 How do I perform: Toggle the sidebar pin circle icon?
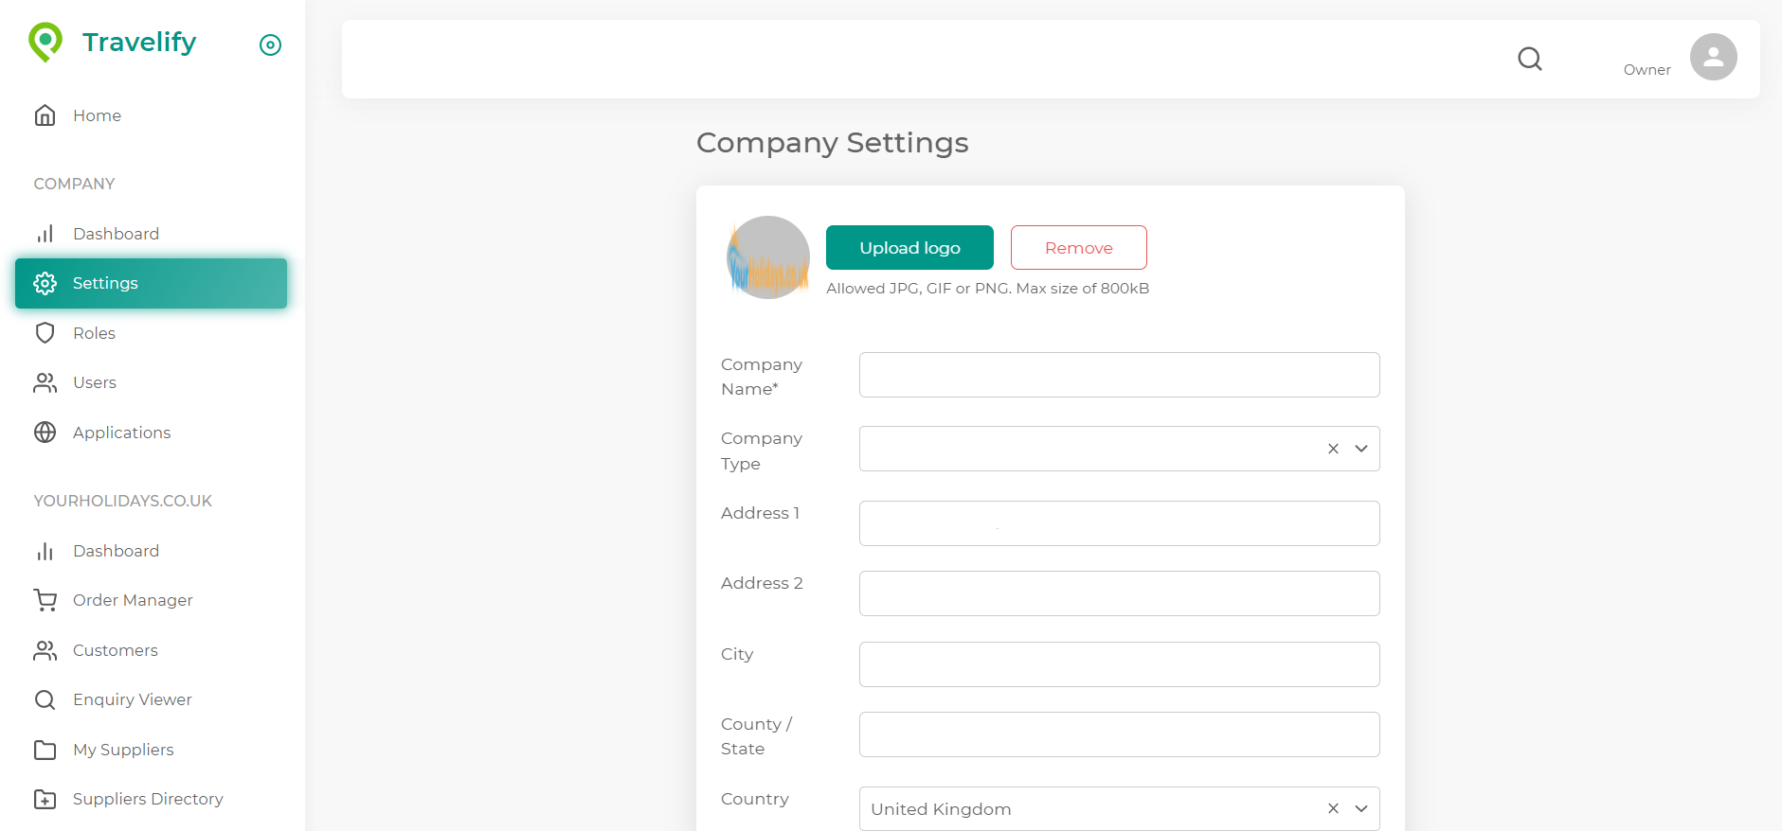tap(270, 44)
